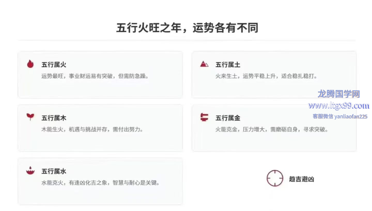372x211 pixels.
Task: Click the main title 五行火旺之年，运势各有不同
Action: click(x=187, y=28)
